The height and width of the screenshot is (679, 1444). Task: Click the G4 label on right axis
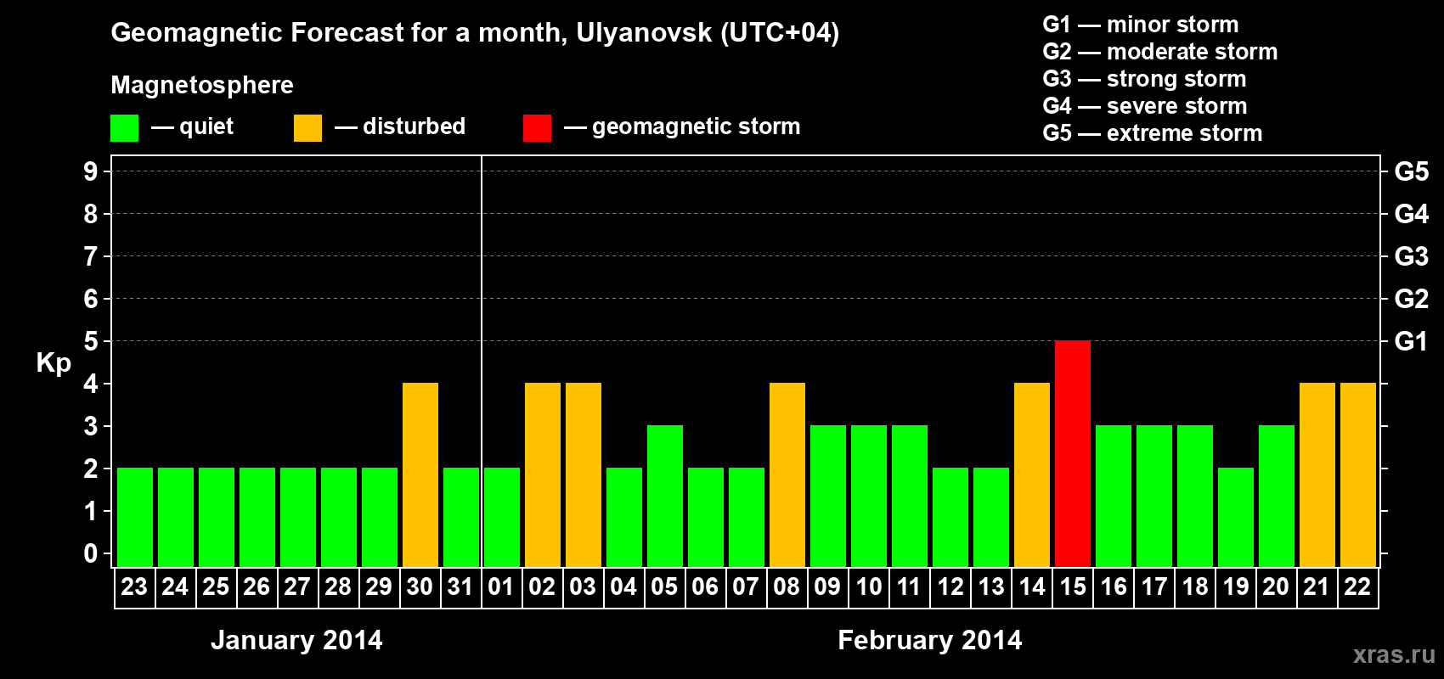pyautogui.click(x=1412, y=214)
